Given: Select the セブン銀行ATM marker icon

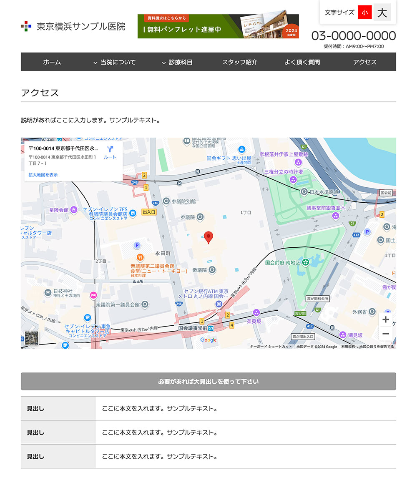Looking at the screenshot, I should click(x=219, y=305).
